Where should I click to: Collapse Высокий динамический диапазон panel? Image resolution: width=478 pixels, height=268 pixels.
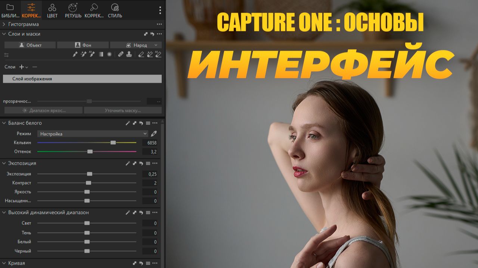coord(4,212)
